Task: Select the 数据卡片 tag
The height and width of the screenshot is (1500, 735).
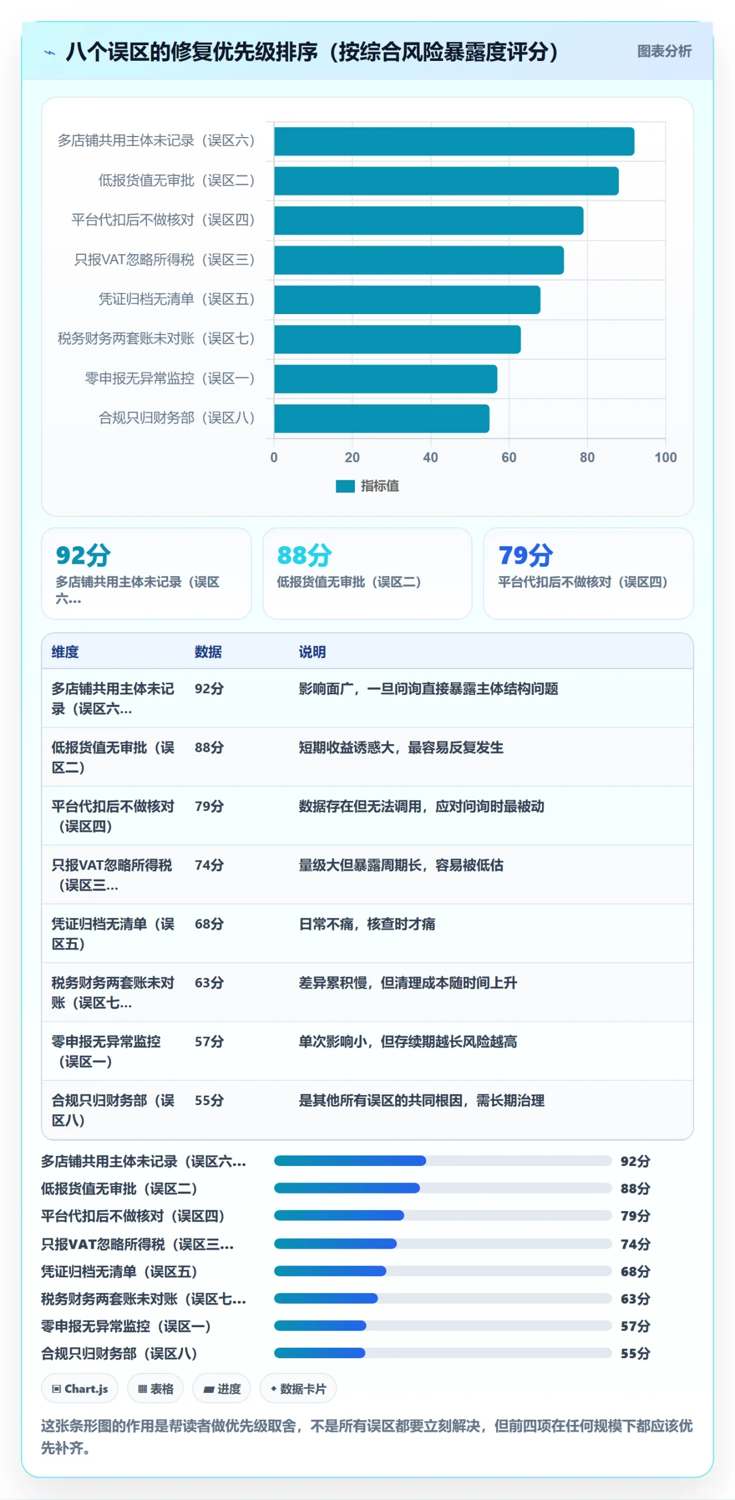Action: (x=298, y=1389)
